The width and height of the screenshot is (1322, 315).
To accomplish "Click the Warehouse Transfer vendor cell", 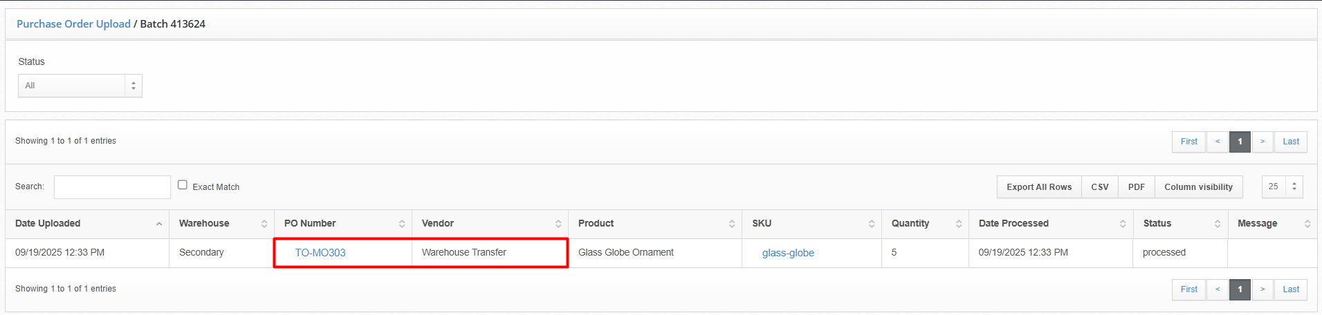I will pyautogui.click(x=490, y=253).
